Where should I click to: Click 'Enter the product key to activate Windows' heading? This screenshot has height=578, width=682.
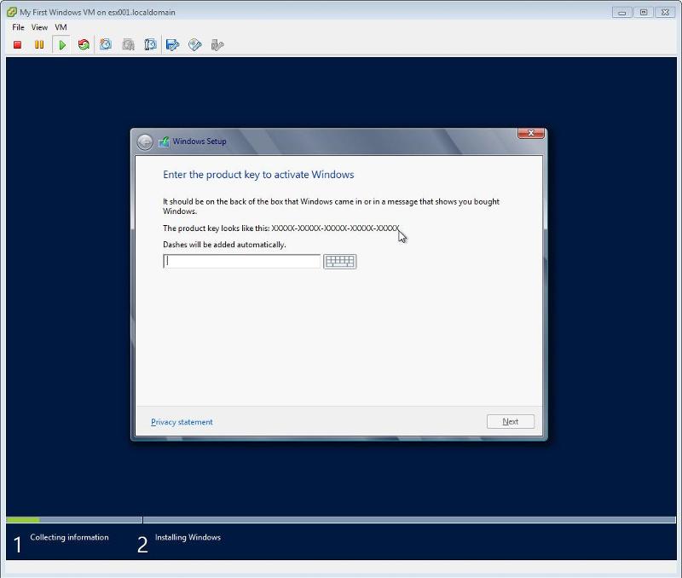(258, 175)
